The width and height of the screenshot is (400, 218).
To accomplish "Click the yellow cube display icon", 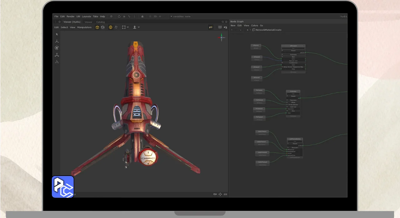I will coord(97,27).
